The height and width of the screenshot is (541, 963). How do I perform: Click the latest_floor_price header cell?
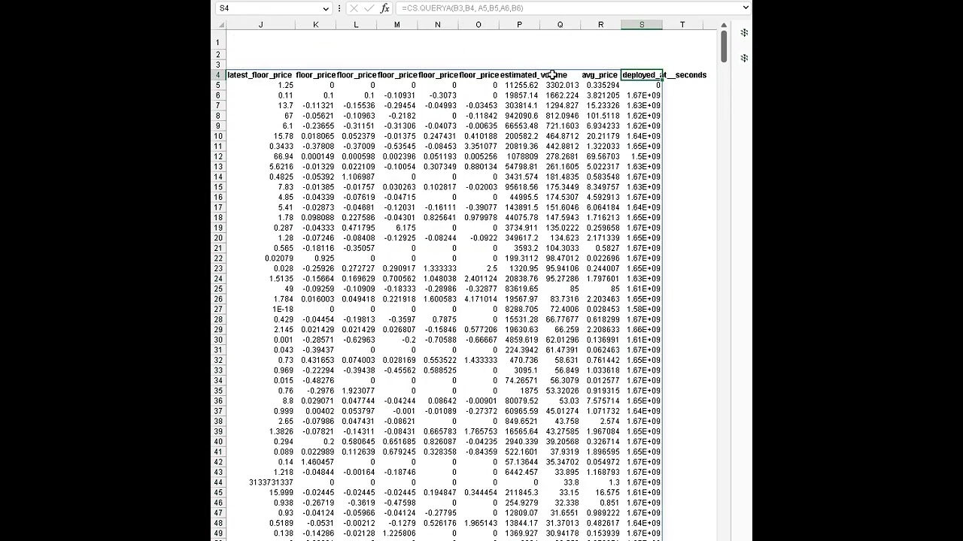coord(260,75)
